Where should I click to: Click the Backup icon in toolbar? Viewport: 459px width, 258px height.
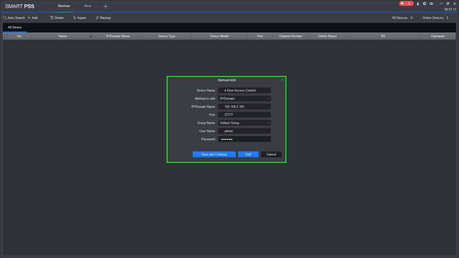coord(97,18)
